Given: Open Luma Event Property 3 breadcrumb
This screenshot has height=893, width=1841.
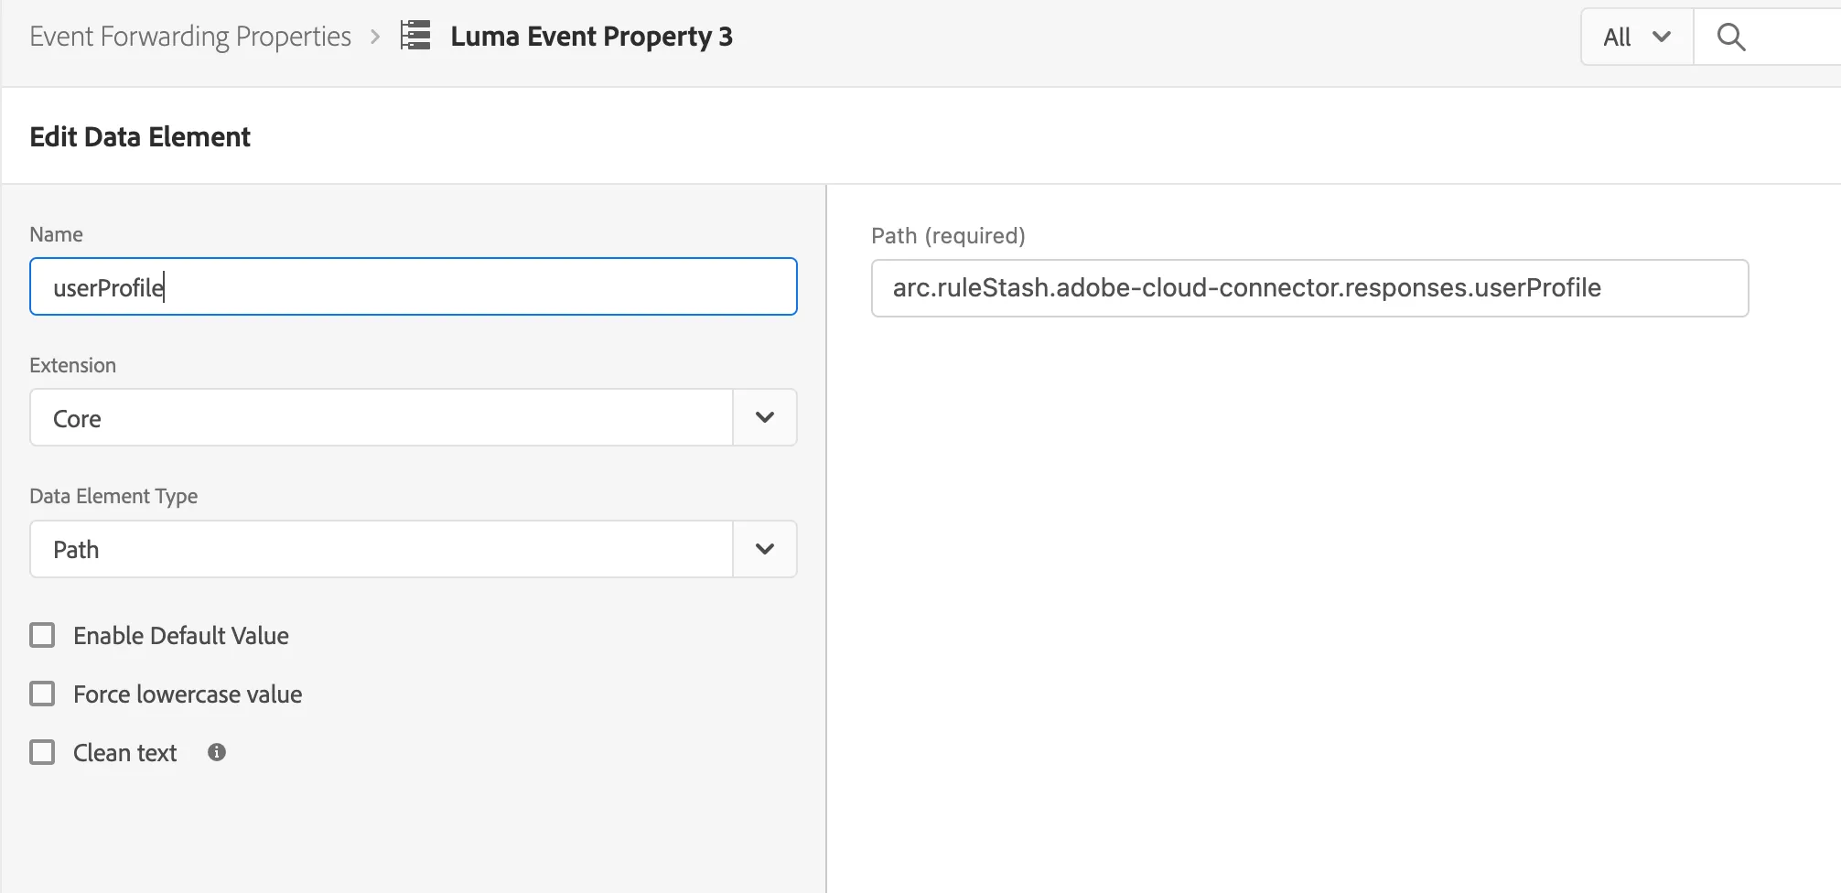Looking at the screenshot, I should 591,36.
